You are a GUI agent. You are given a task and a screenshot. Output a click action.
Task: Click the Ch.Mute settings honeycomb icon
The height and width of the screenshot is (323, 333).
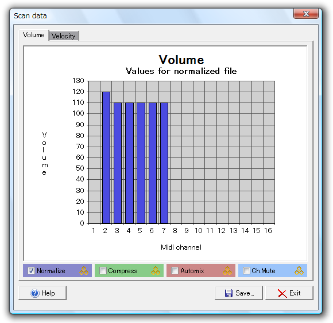(x=299, y=271)
